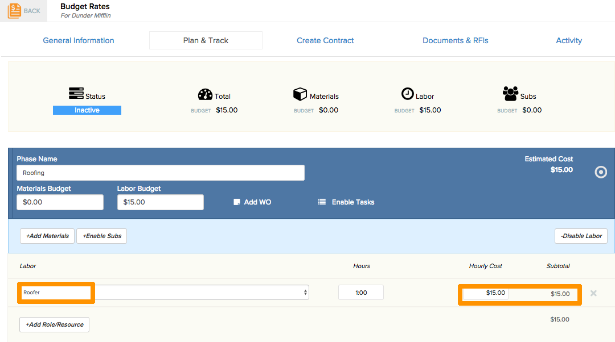
Task: Click the +Enable Subs button
Action: 101,236
